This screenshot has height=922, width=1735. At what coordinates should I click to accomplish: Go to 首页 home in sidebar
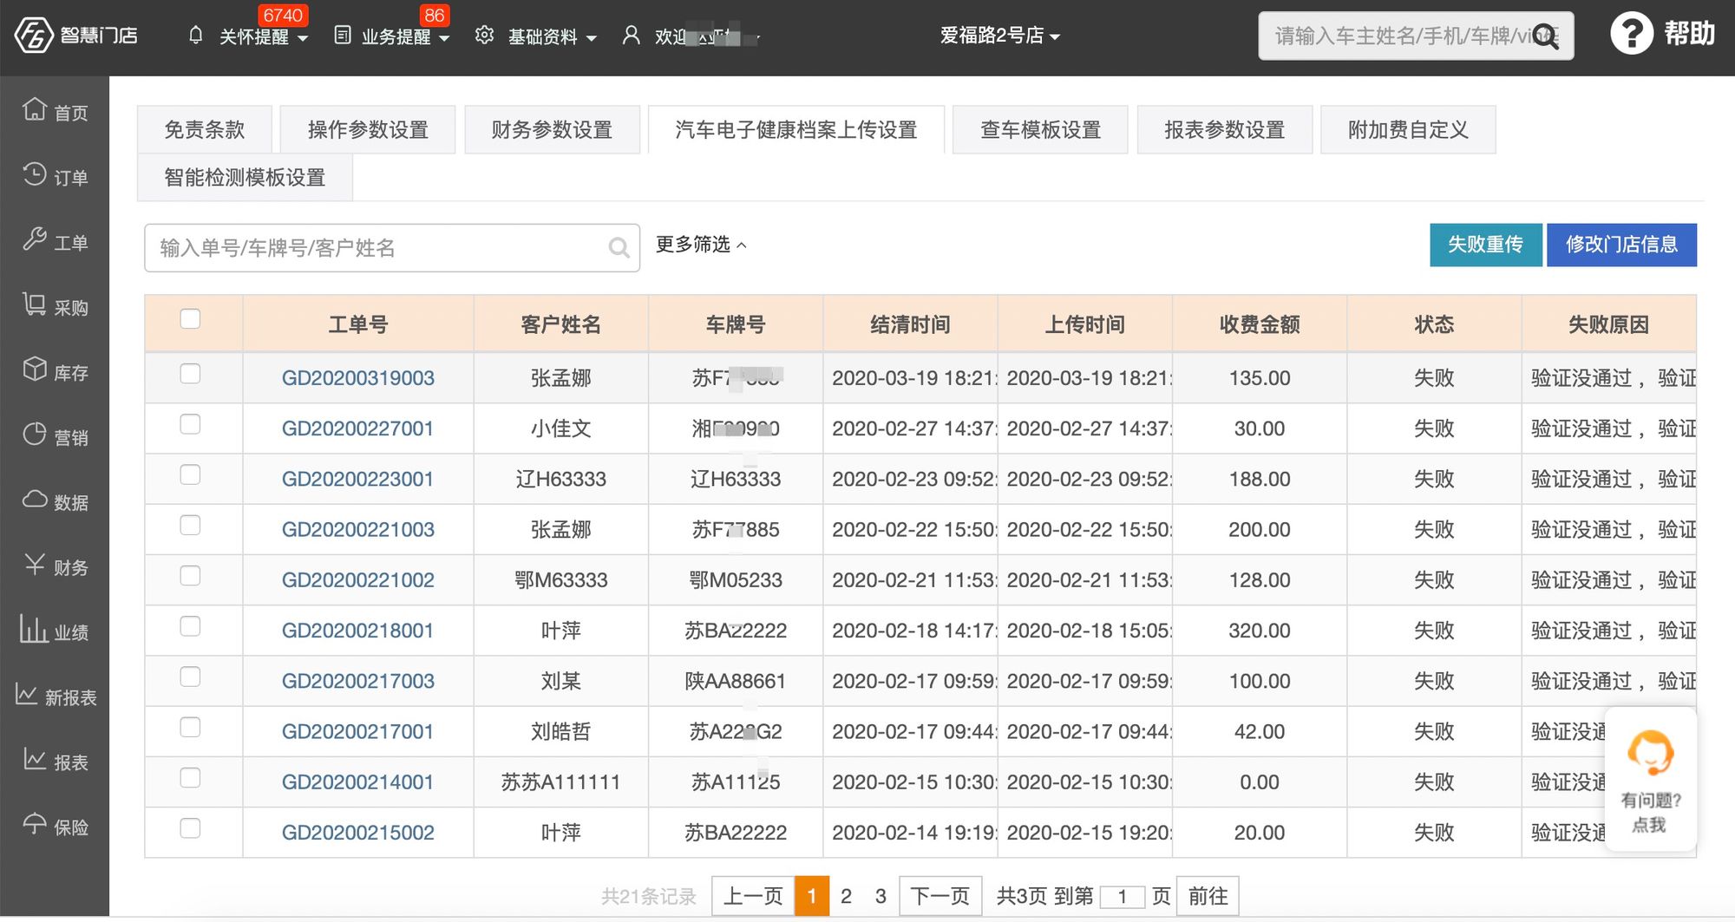tap(55, 111)
